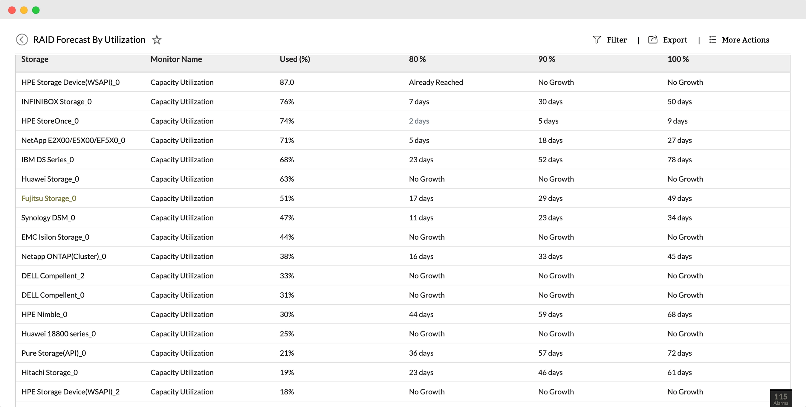Sort by the Used (%) column header

[x=295, y=59]
